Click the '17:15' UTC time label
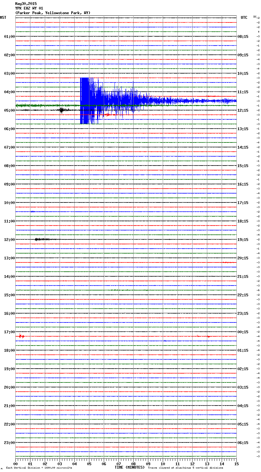261x472 pixels. pyautogui.click(x=243, y=202)
